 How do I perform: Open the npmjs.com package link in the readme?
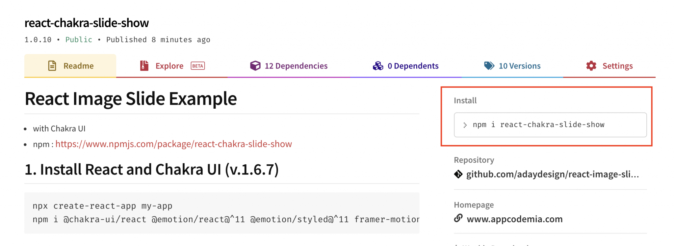[x=174, y=144]
